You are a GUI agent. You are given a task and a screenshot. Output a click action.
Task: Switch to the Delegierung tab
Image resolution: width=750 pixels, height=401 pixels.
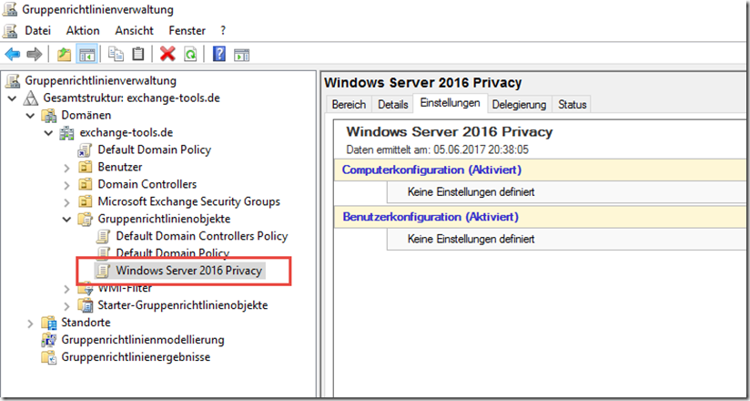pos(520,105)
